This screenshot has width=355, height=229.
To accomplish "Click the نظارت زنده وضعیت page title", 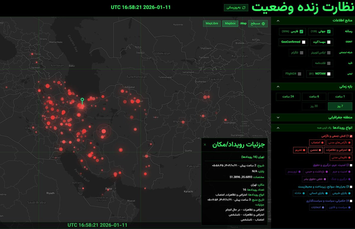I will point(302,8).
